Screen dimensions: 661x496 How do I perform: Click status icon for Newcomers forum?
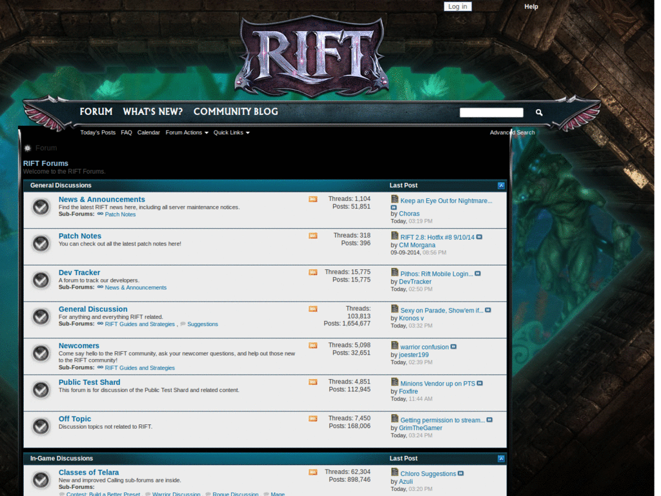tap(41, 353)
